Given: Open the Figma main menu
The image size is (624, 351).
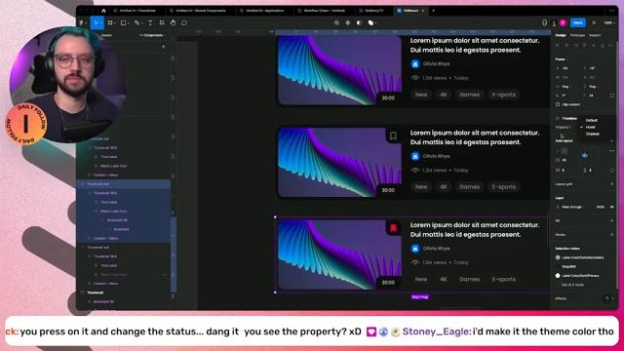Looking at the screenshot, I should [82, 23].
